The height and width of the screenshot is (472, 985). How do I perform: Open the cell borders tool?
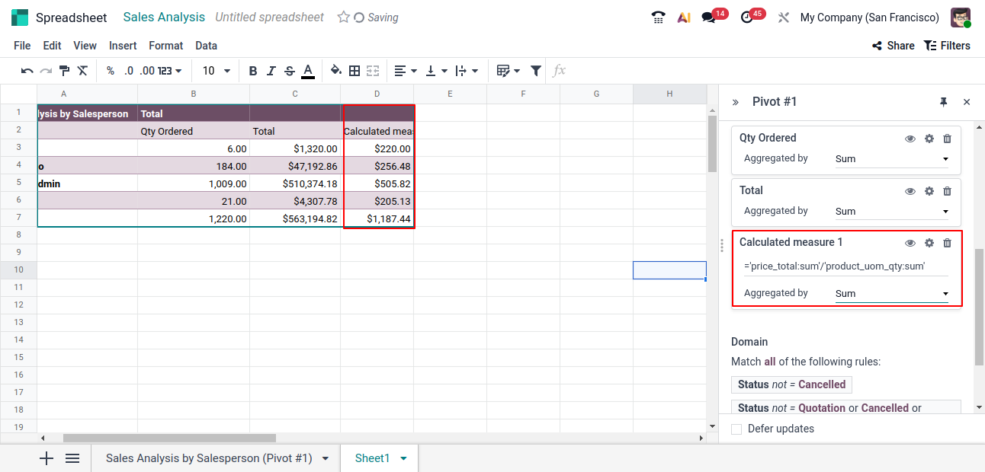click(x=355, y=71)
